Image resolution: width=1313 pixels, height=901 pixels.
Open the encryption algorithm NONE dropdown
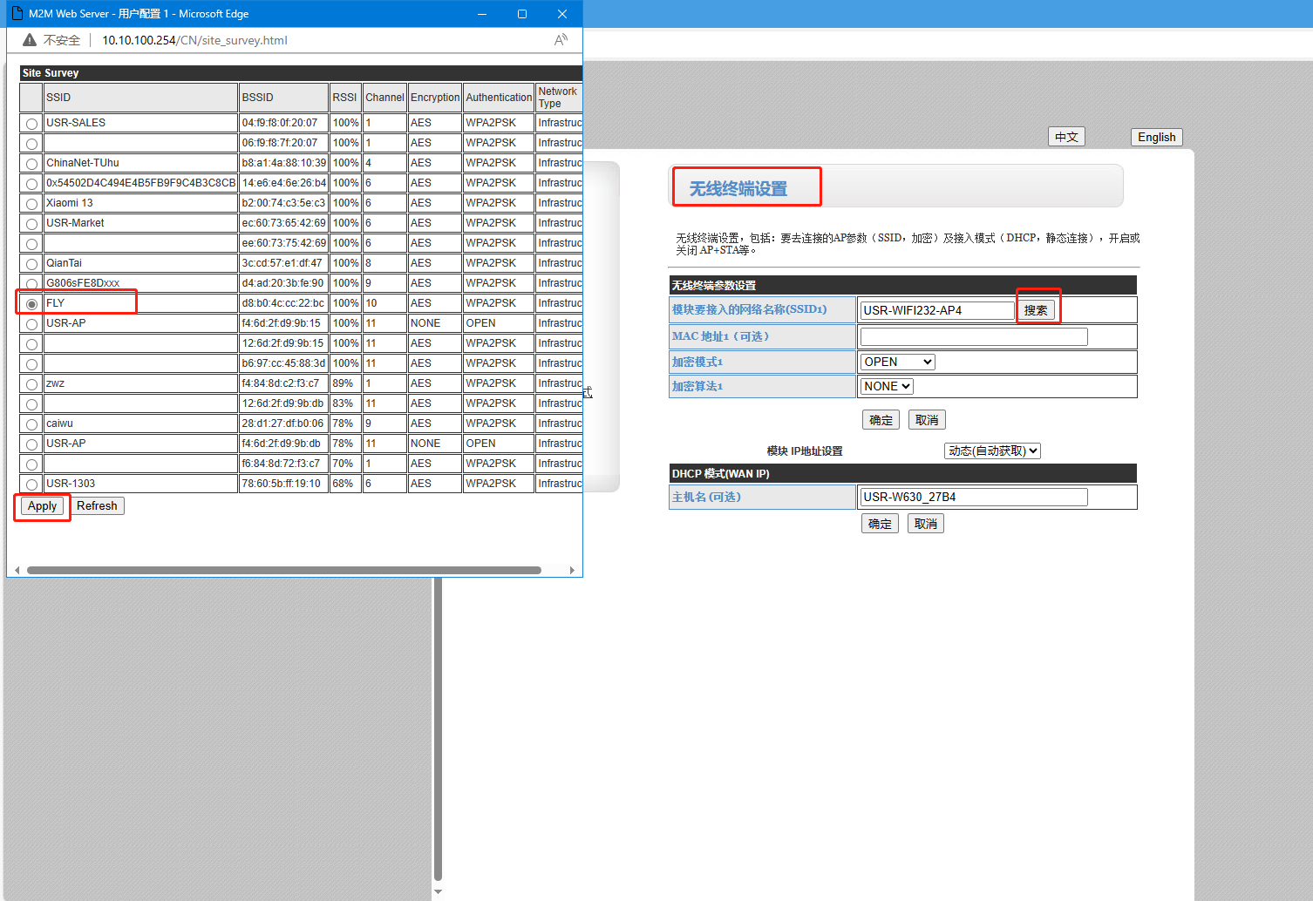pyautogui.click(x=887, y=386)
